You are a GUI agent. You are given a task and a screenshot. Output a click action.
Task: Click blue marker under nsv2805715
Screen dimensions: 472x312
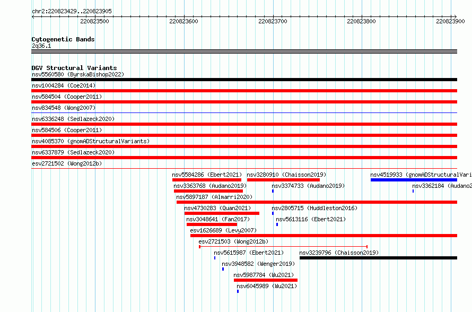point(273,213)
